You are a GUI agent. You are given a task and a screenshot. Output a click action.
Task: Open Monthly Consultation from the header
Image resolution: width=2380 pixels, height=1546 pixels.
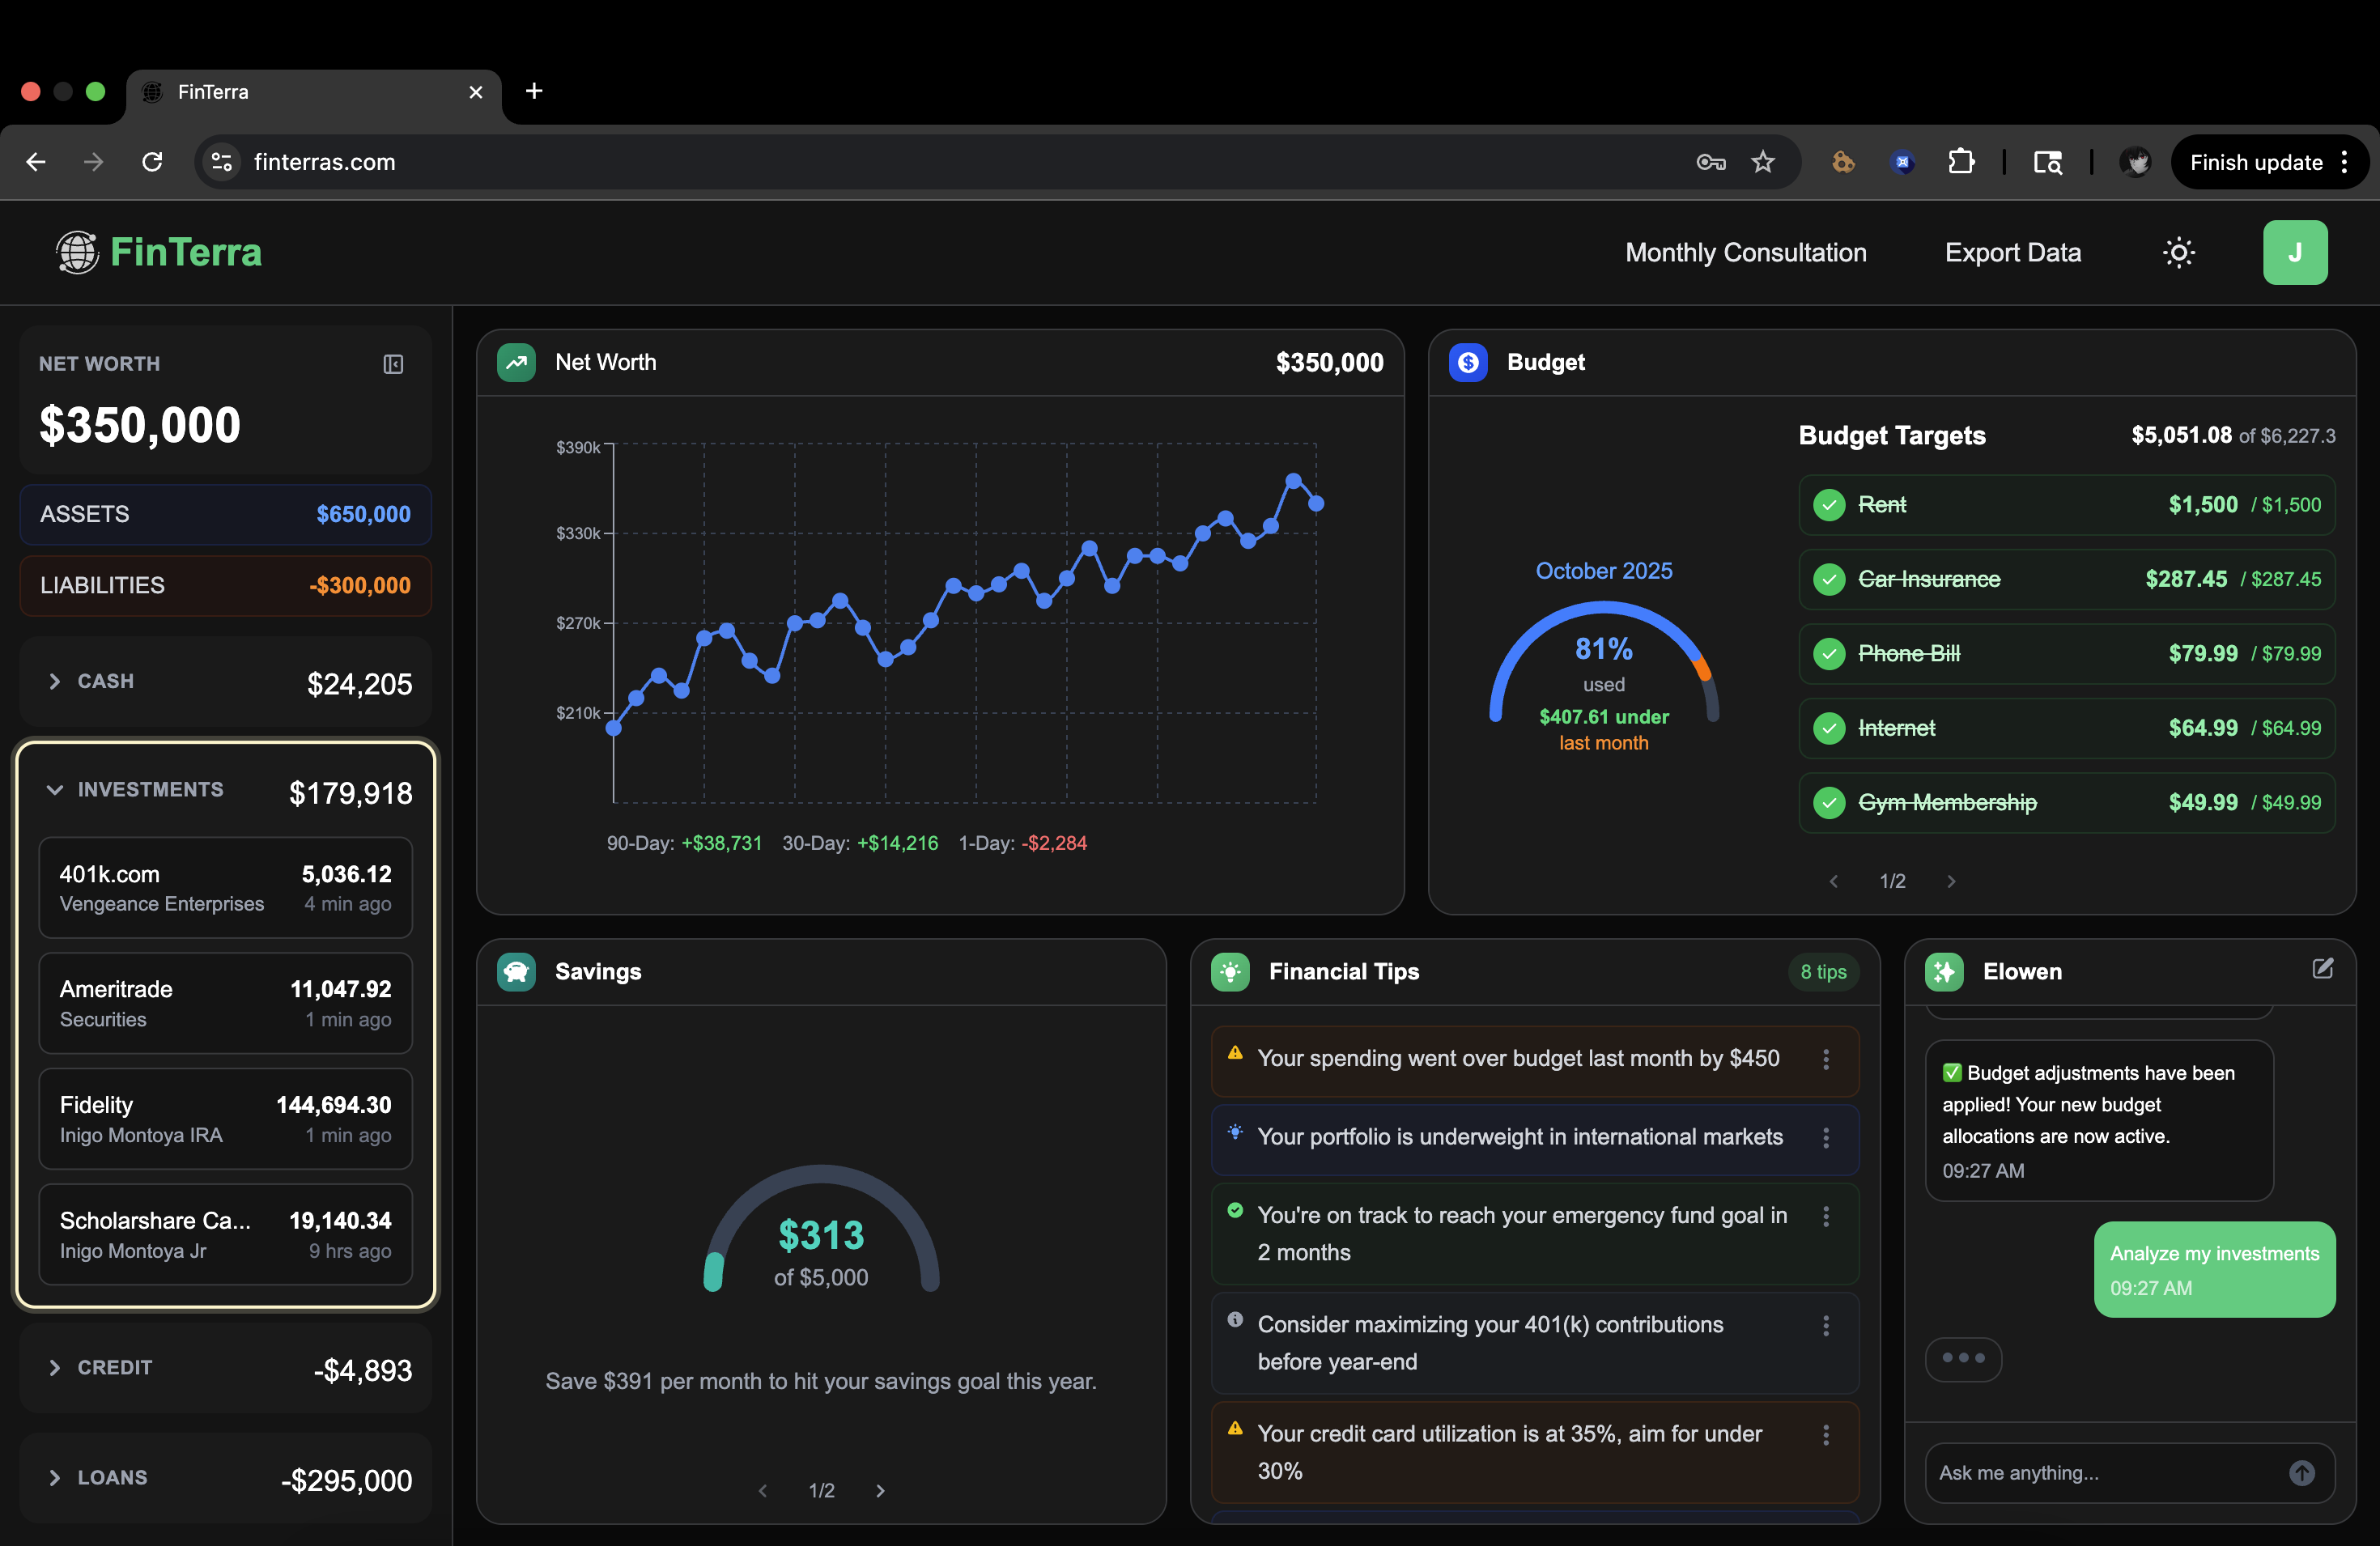(x=1745, y=252)
